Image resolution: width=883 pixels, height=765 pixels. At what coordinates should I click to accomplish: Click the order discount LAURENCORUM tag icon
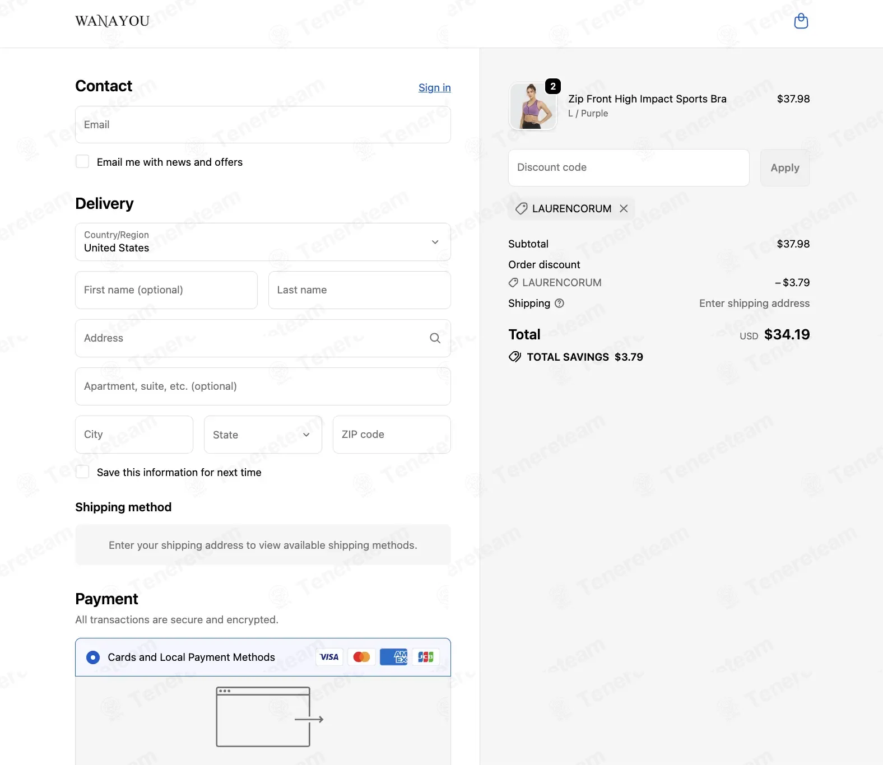pos(513,283)
